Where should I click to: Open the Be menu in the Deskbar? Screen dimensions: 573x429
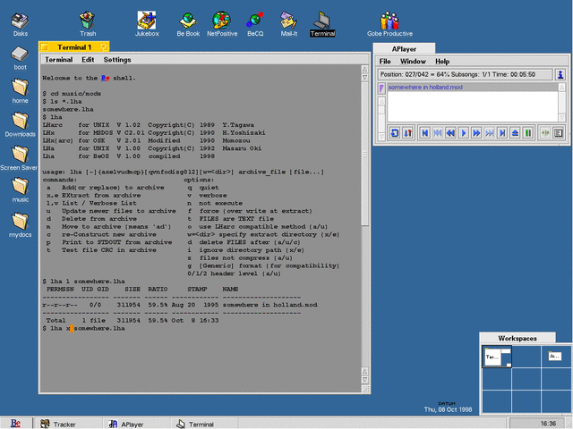pyautogui.click(x=16, y=423)
